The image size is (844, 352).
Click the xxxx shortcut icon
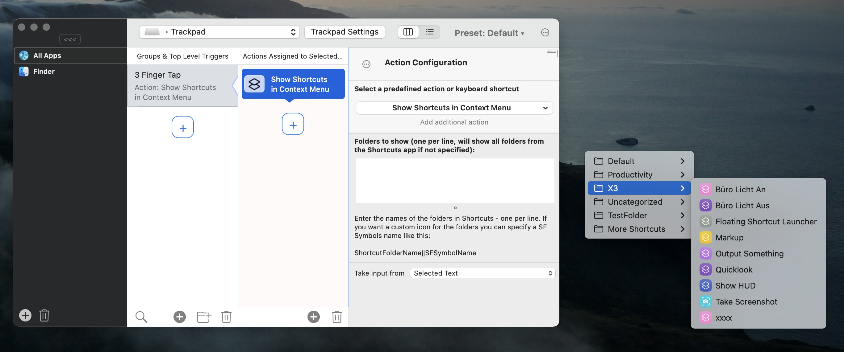pos(705,318)
